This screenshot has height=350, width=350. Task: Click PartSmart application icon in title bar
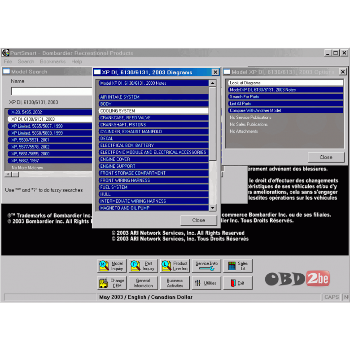[5, 53]
